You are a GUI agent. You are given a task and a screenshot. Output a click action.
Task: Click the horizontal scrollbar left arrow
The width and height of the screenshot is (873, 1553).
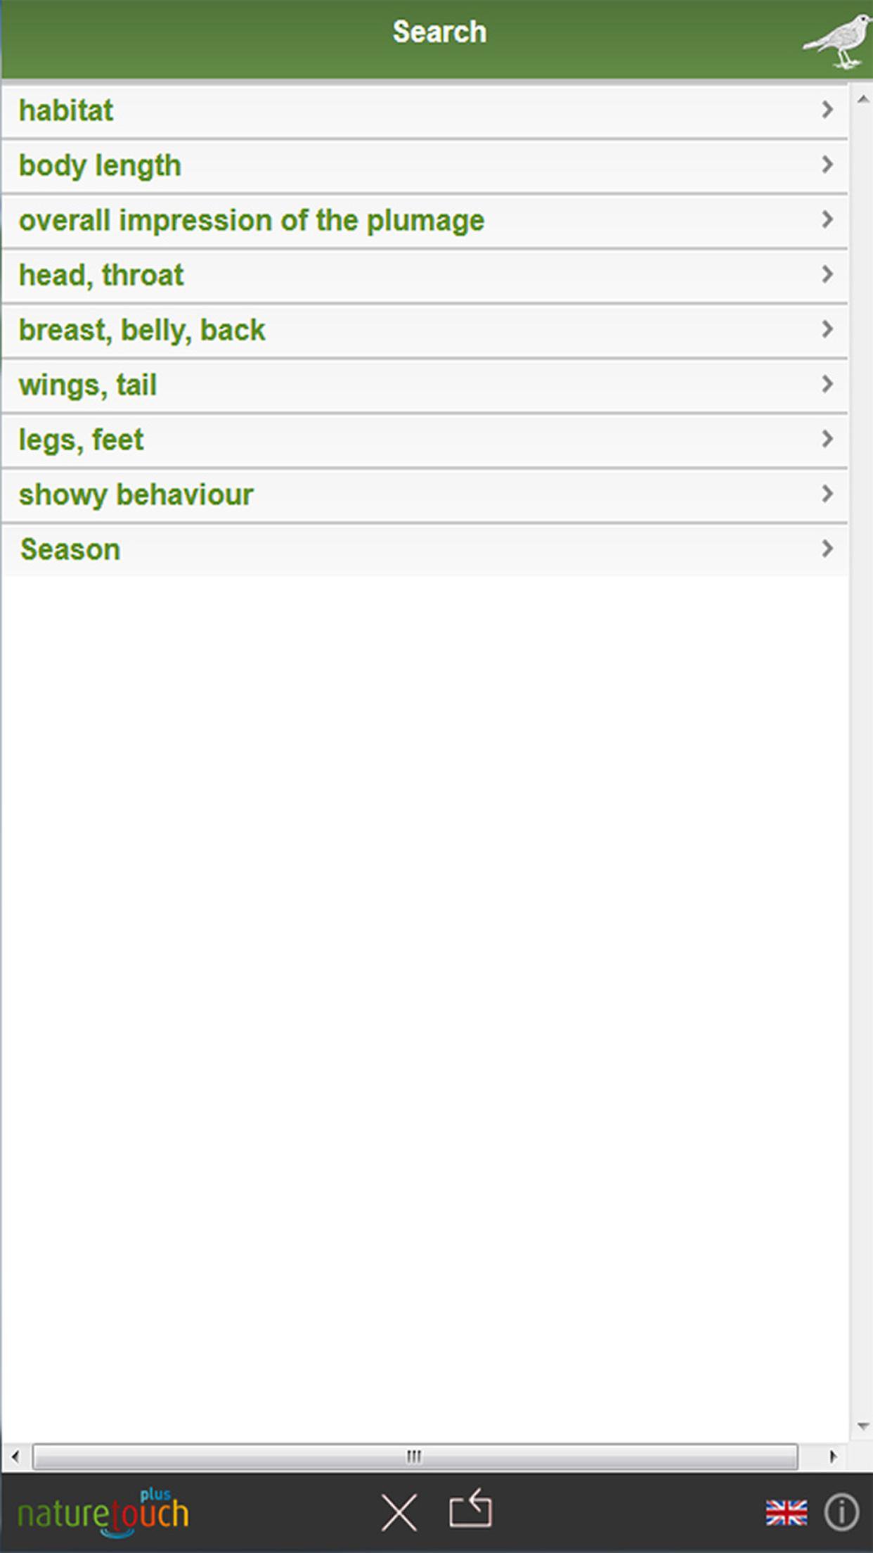15,1456
